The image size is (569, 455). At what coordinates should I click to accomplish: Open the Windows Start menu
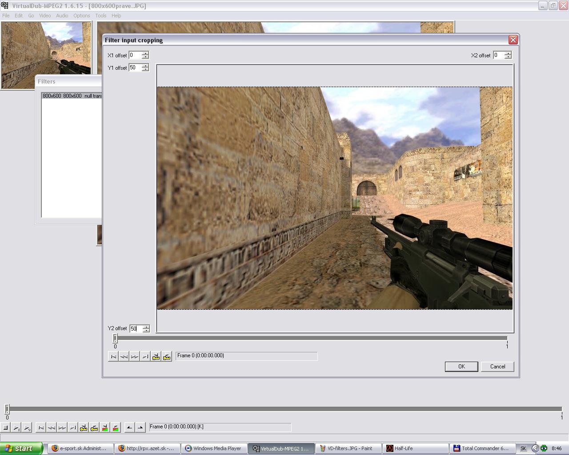(21, 448)
